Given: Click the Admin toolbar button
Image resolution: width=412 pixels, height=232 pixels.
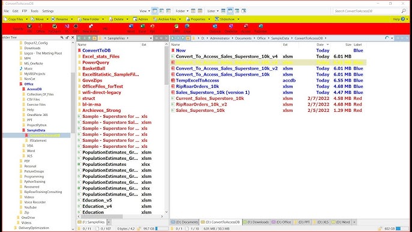Looking at the screenshot, I should (141, 19).
